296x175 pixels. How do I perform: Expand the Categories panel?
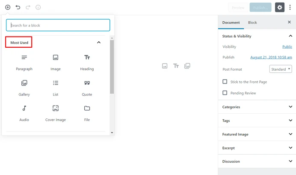(257, 107)
